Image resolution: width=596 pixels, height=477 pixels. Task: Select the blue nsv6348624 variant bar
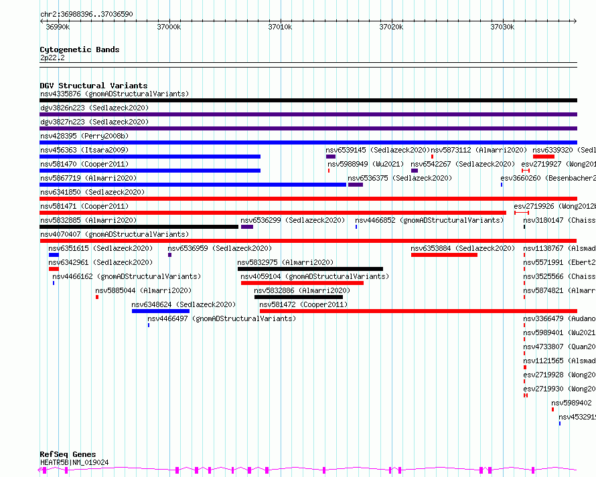(x=161, y=311)
